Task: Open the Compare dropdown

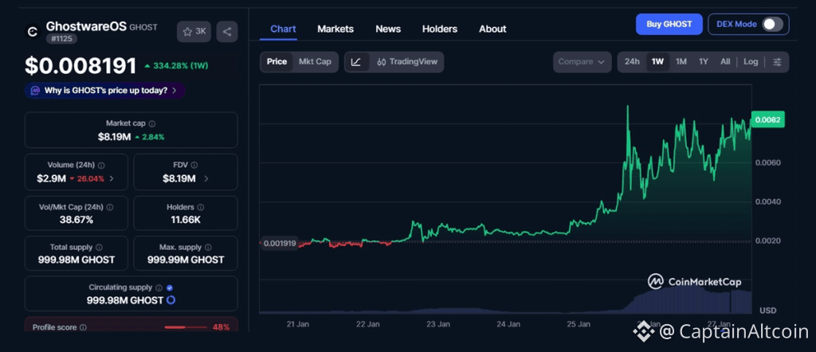Action: (x=582, y=62)
